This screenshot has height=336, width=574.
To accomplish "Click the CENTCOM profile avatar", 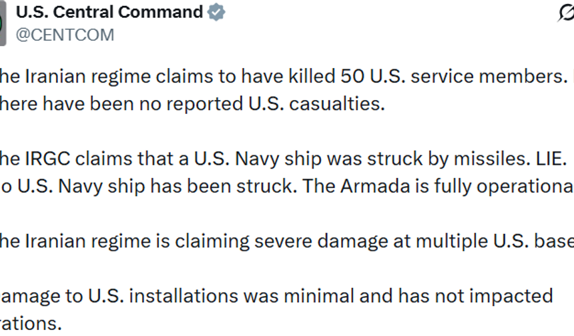I will (x=3, y=23).
